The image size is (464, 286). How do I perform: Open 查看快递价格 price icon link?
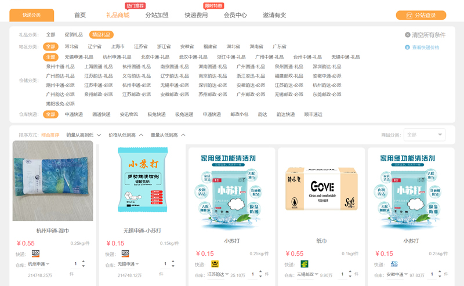click(x=407, y=48)
